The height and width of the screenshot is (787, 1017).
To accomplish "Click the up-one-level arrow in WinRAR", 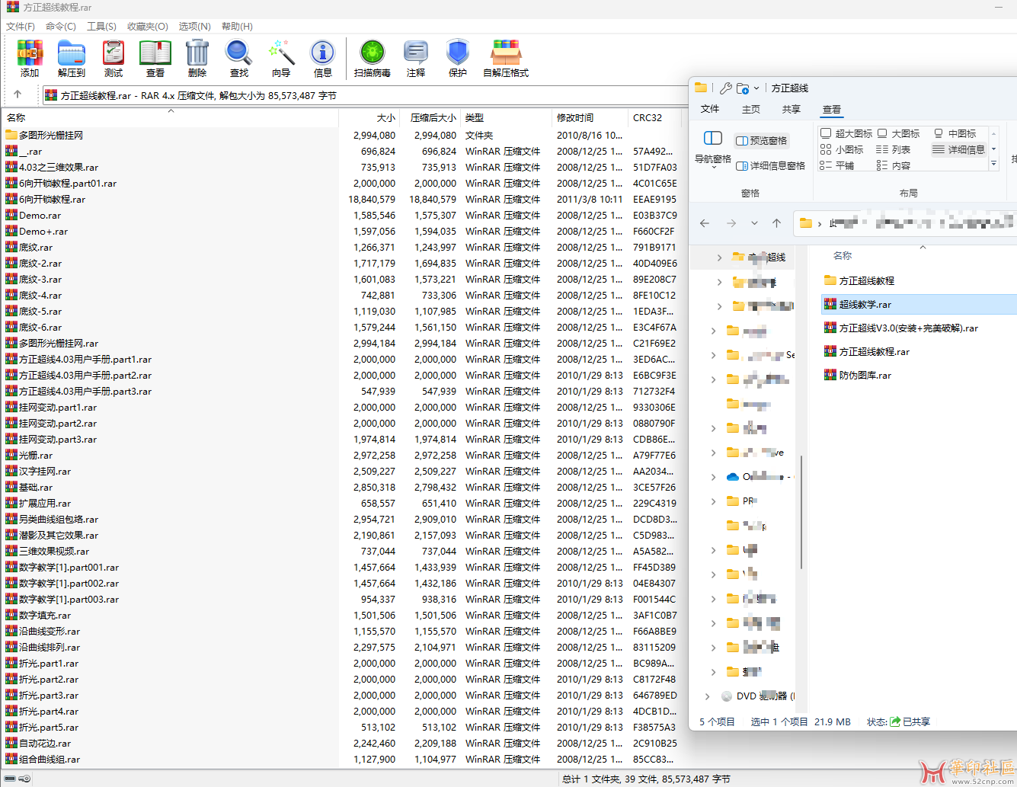I will coord(18,94).
